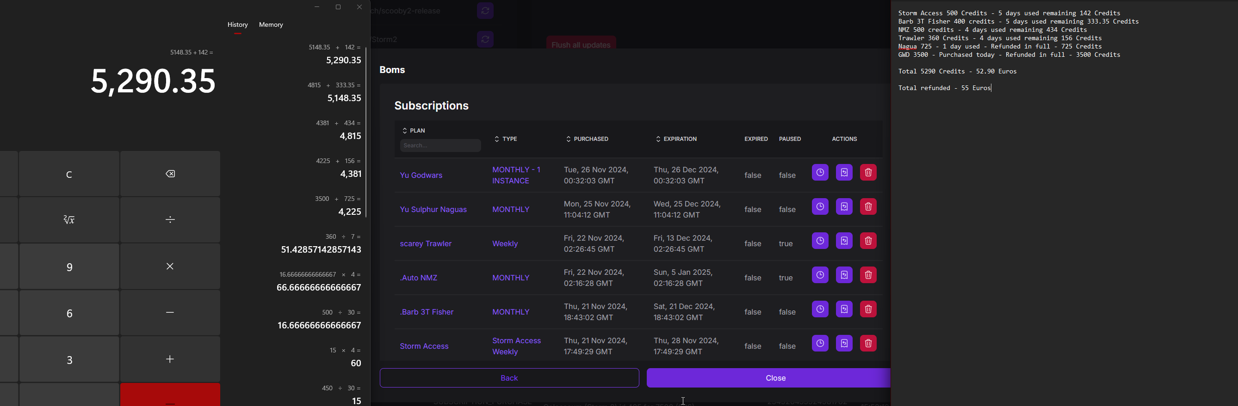Click refresh icon beside Storm2
Screen dimensions: 1238x406
(485, 39)
